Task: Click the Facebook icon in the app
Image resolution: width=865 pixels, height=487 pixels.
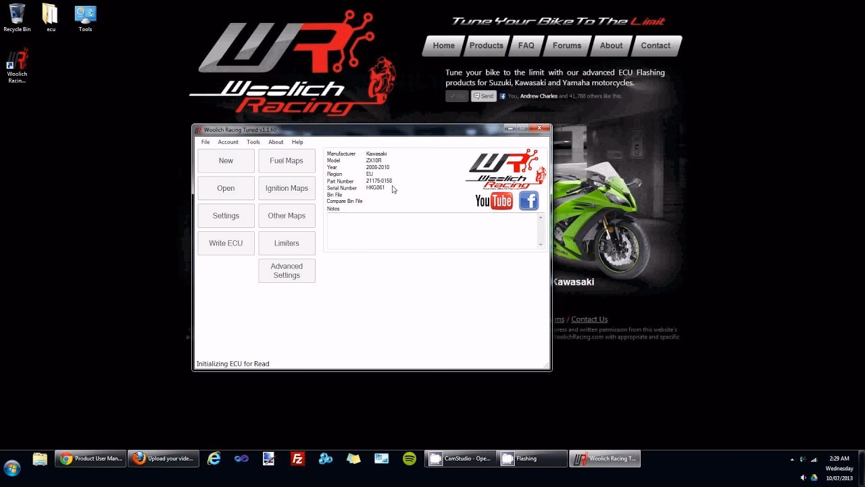Action: (528, 201)
